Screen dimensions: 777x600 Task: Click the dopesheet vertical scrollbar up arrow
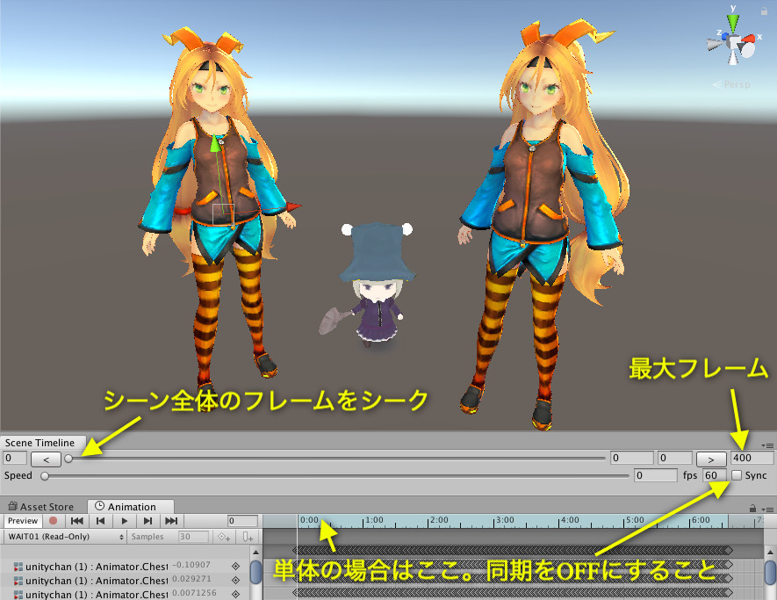click(770, 552)
